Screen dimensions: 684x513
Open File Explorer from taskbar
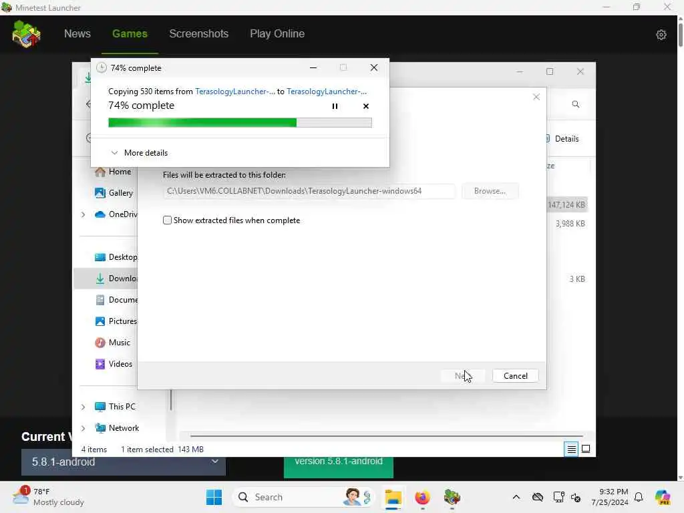click(x=393, y=497)
